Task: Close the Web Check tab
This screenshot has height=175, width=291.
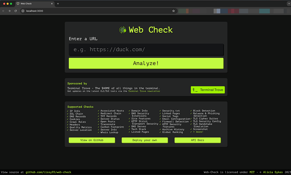Action: 52,4
